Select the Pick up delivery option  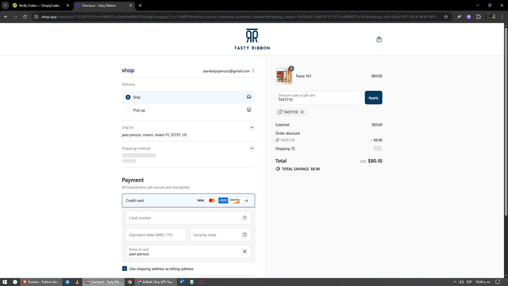188,110
